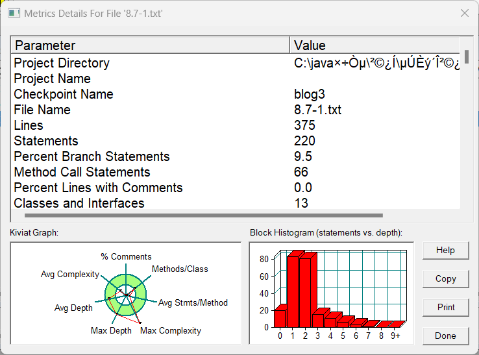Click the vertical scrollbar thumb
479x355 pixels.
point(466,57)
